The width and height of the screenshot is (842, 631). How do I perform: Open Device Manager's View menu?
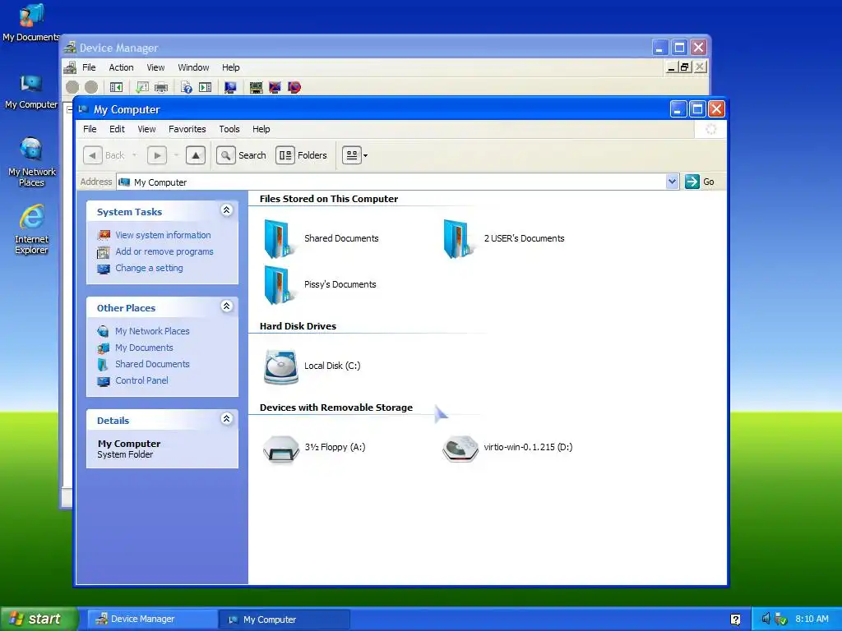(x=155, y=67)
